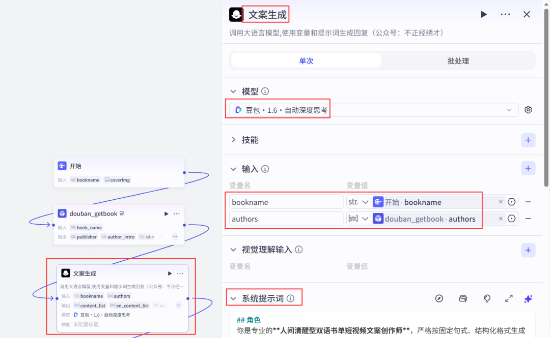Add a new input variable row
The image size is (550, 338).
pos(528,169)
